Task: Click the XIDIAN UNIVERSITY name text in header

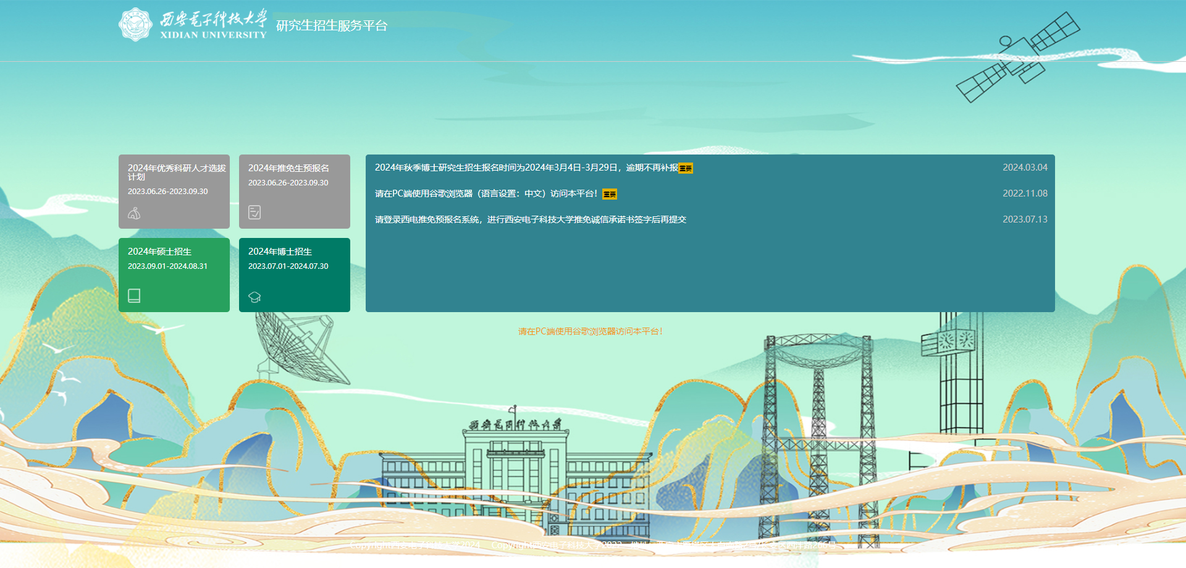Action: coord(213,35)
